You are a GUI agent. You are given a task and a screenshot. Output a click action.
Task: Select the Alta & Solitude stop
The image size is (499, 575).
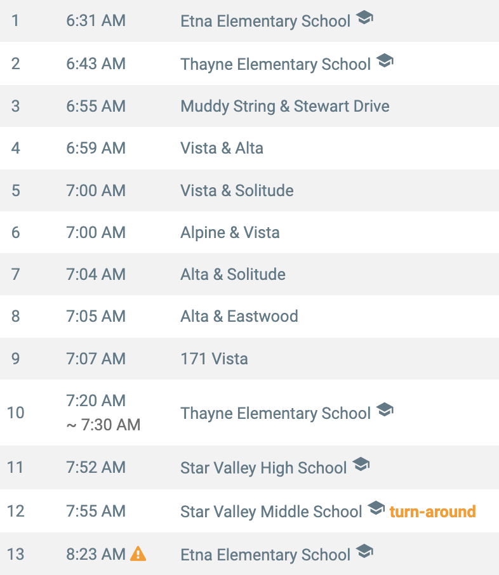tap(250, 274)
